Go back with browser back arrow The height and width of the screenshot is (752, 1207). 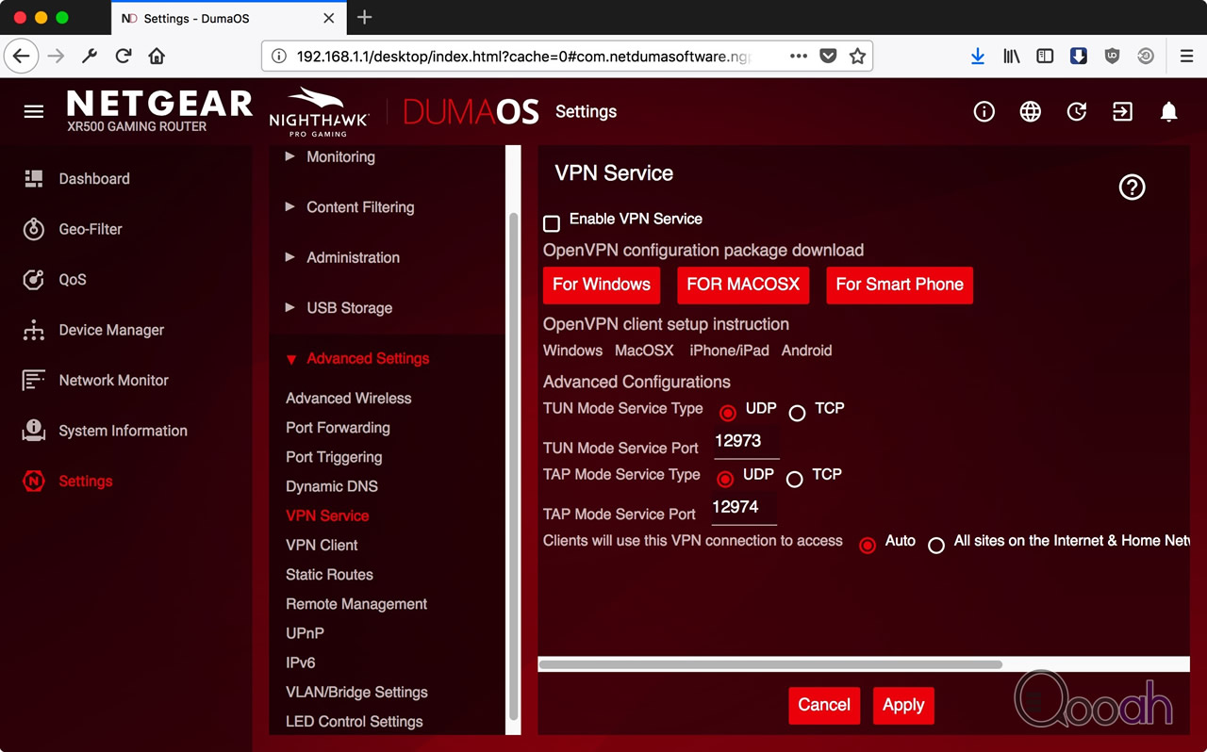(x=22, y=56)
